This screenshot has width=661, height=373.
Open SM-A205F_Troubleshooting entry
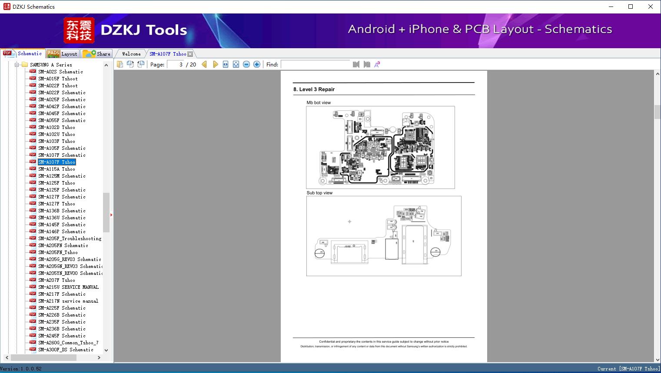coord(70,238)
